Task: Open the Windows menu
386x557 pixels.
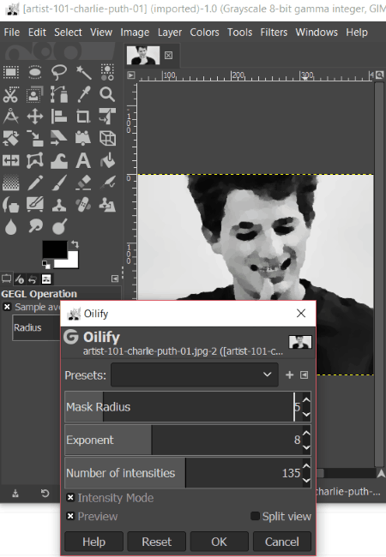Action: pyautogui.click(x=317, y=33)
